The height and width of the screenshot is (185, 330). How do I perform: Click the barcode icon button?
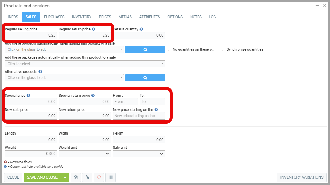[110, 177]
